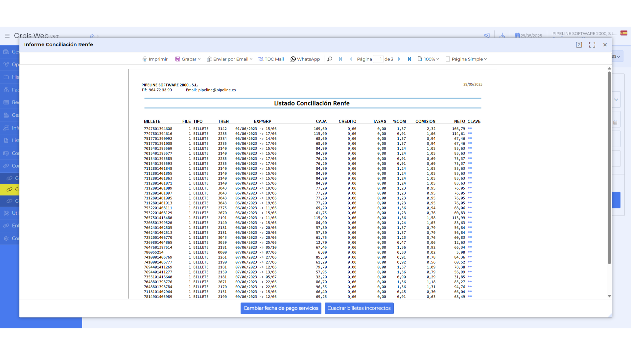Click ticket number 780055254
The image size is (631, 355).
click(153, 252)
